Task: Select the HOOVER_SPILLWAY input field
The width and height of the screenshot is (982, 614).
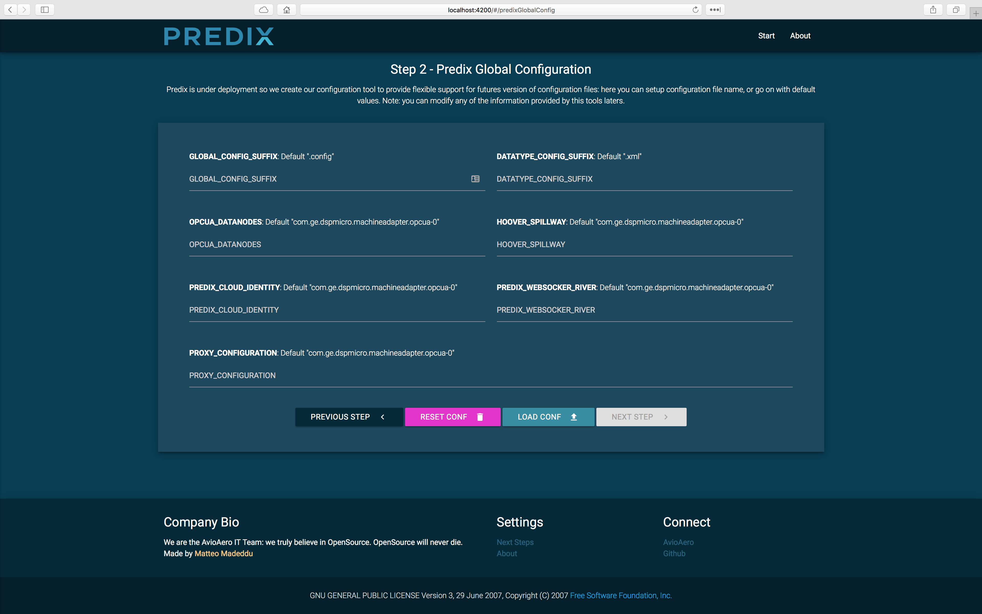Action: click(644, 245)
